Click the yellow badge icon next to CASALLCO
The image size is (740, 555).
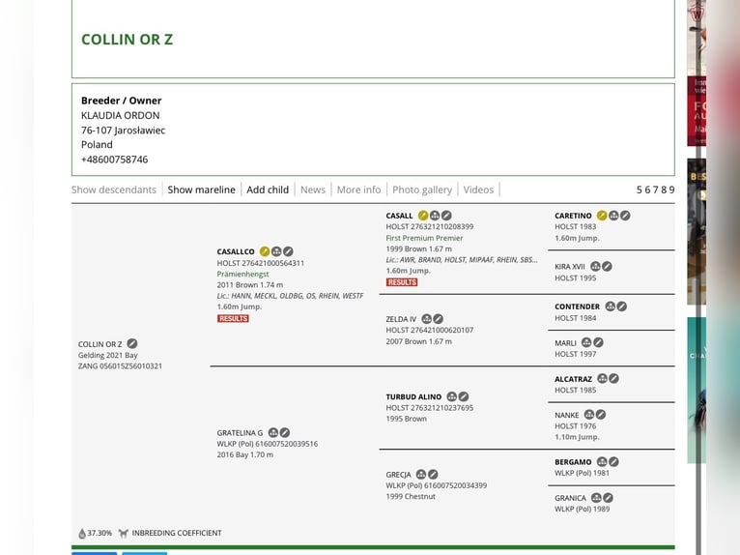[265, 251]
